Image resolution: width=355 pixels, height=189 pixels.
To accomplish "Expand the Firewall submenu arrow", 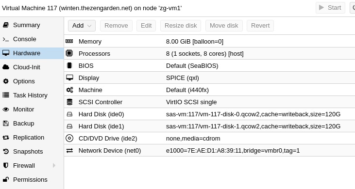I will pos(54,166).
